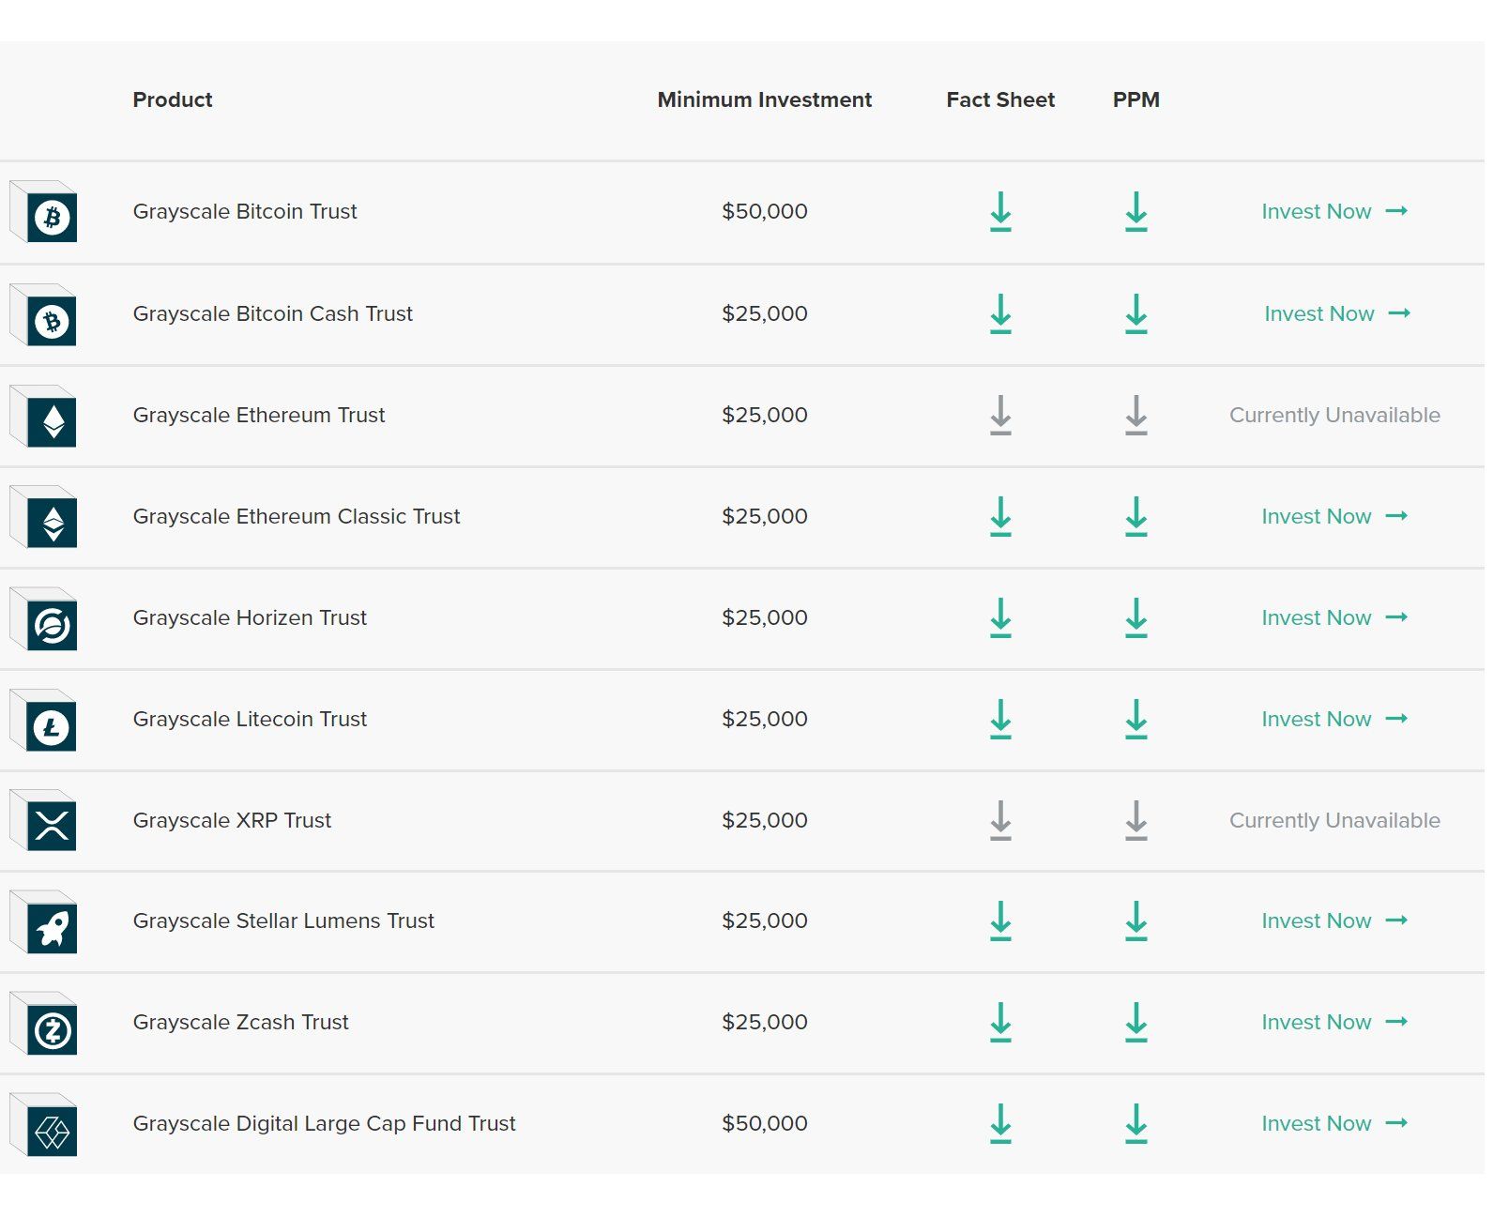
Task: Select Grayscale Stellar Lumens Trust name
Action: coord(283,921)
